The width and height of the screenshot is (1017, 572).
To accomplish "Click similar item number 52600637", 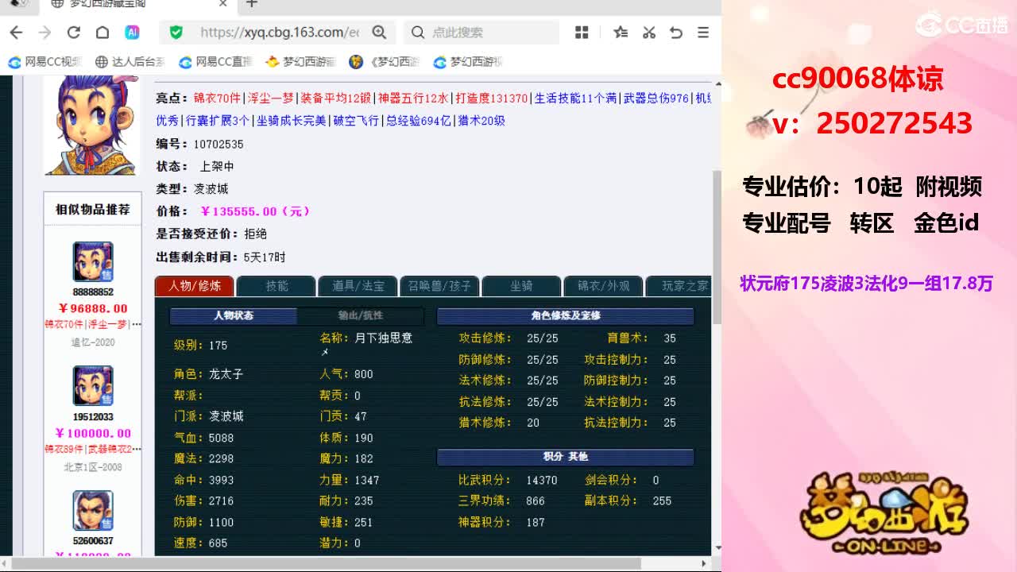I will [93, 541].
